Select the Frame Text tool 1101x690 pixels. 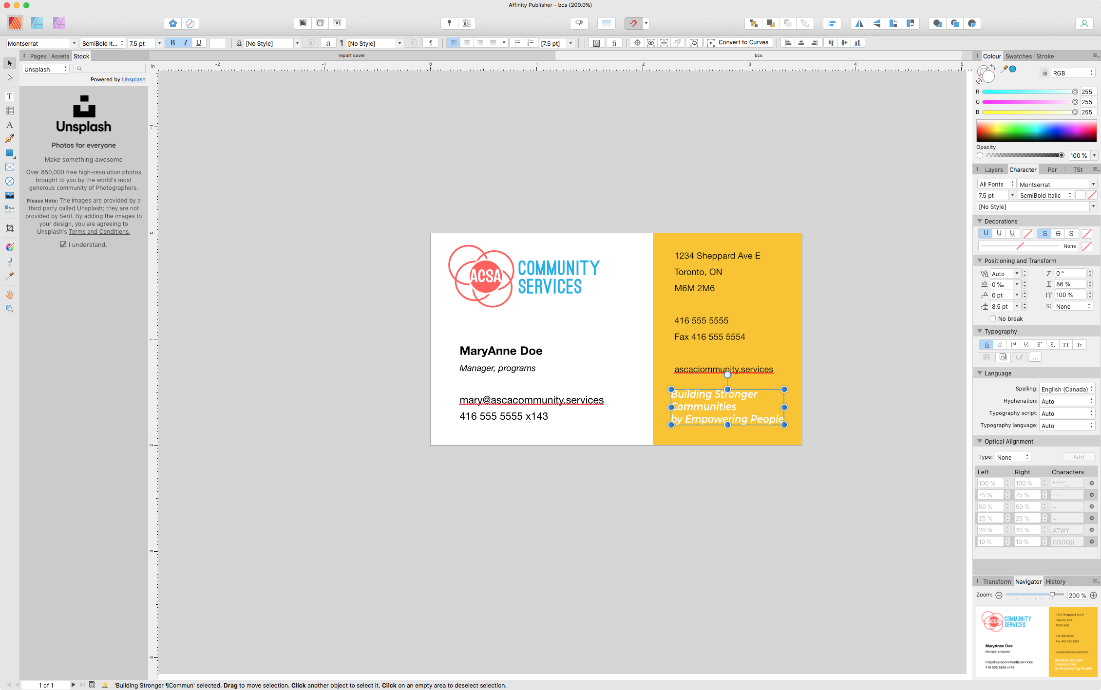[9, 96]
